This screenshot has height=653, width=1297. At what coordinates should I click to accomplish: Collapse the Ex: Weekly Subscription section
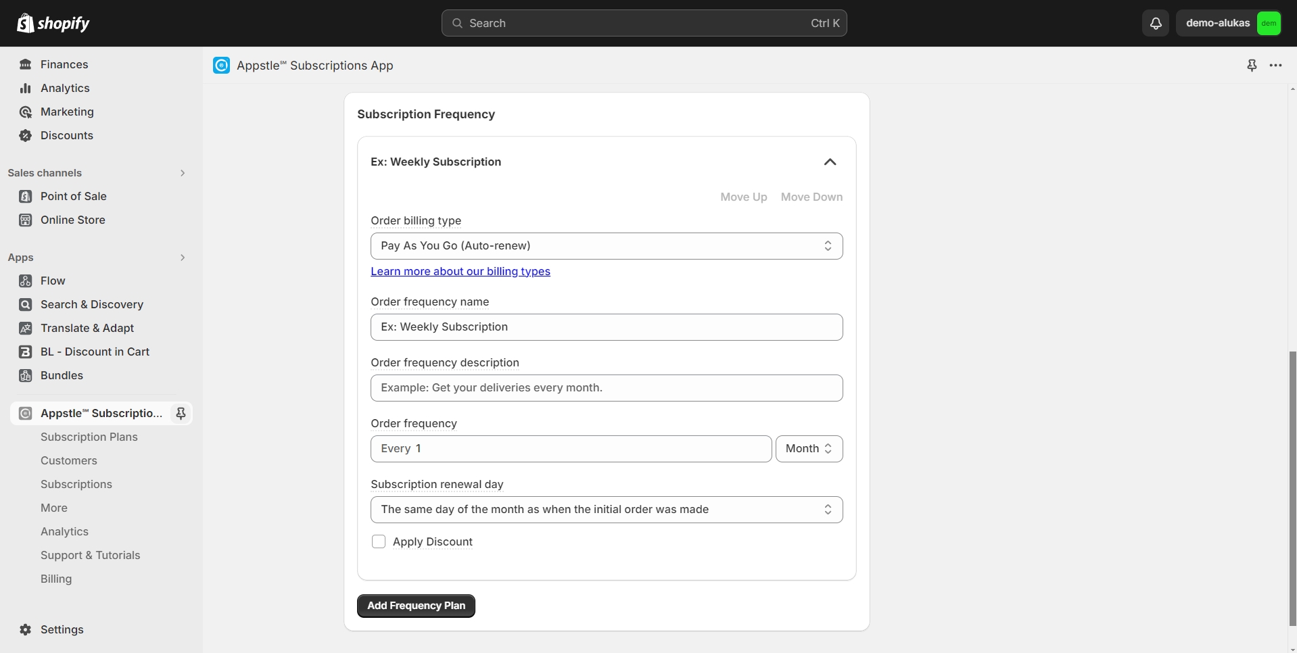click(830, 162)
